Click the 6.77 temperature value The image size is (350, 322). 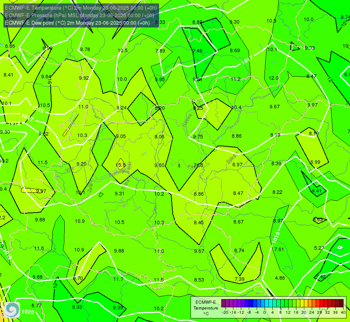(36, 306)
